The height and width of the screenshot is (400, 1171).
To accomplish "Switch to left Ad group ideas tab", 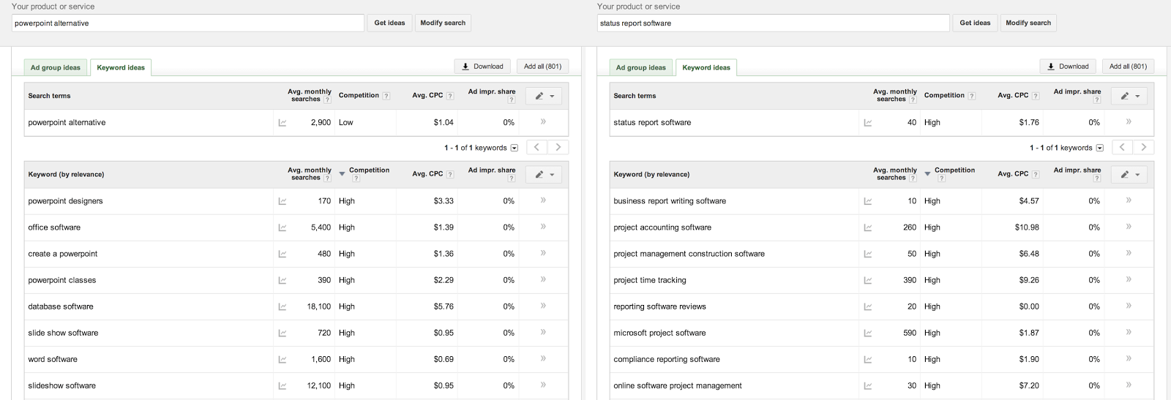I will coord(56,67).
